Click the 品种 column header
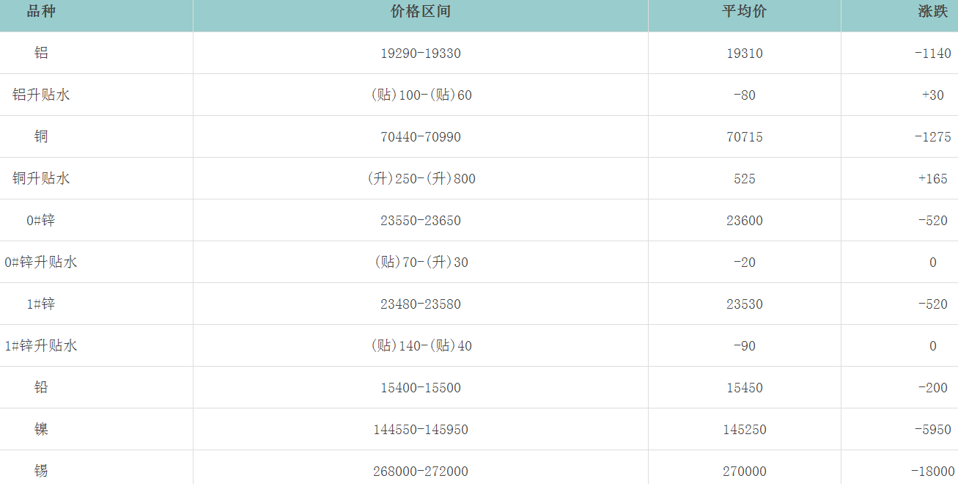Screen dimensions: 958x484 click(41, 12)
